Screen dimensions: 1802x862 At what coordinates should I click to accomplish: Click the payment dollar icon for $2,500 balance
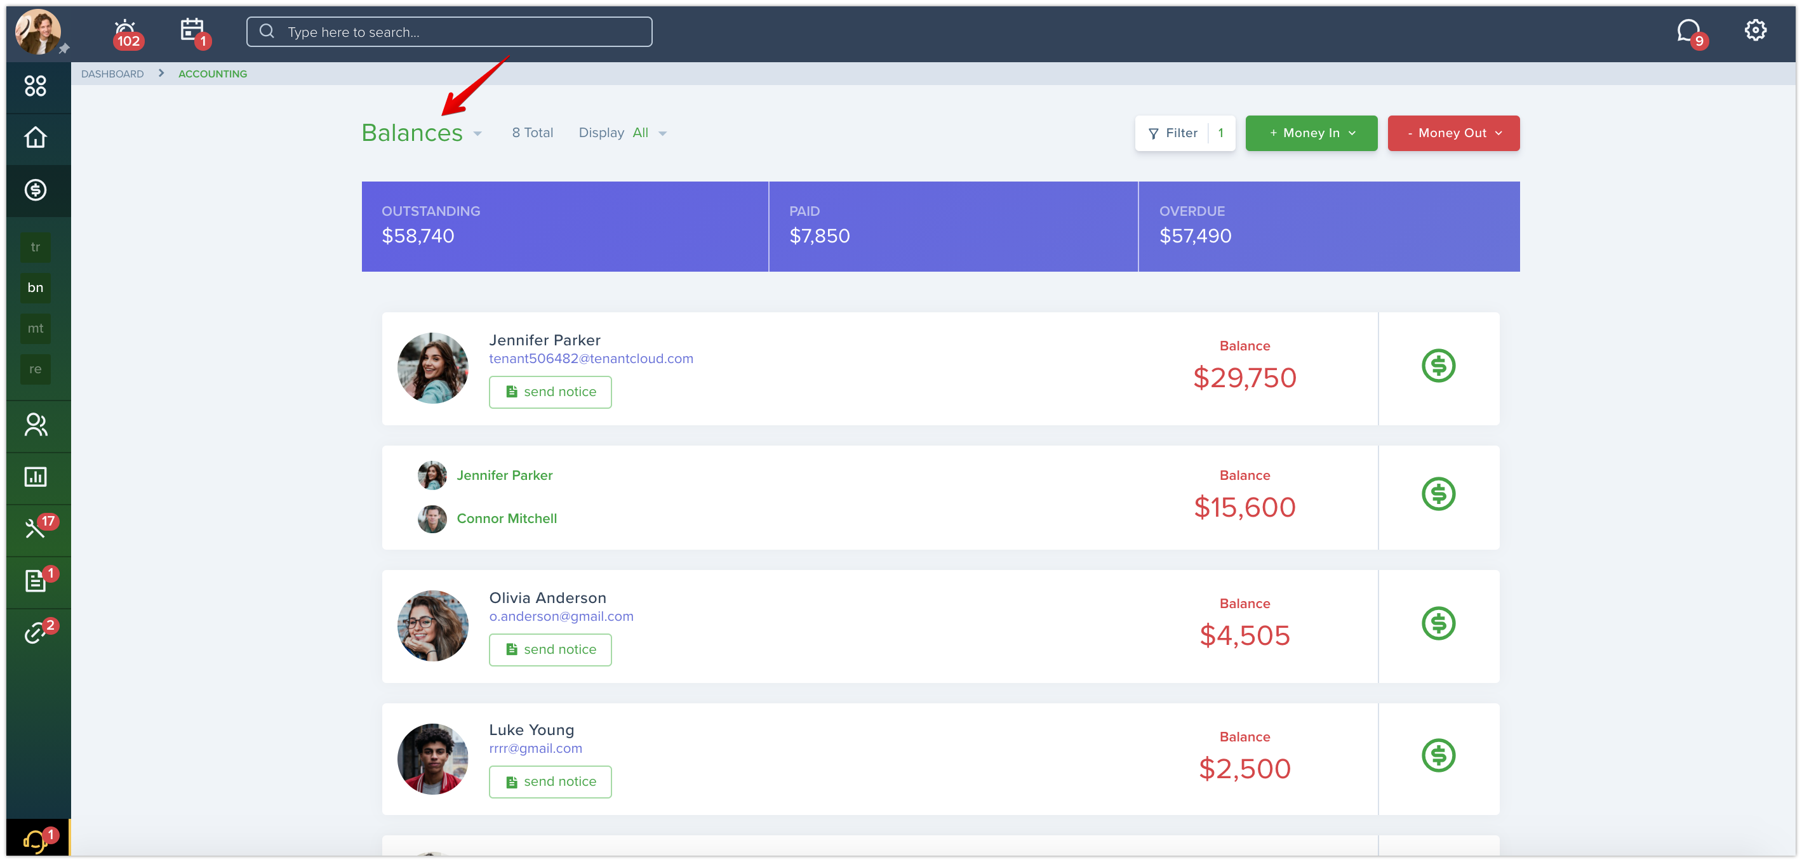(x=1438, y=756)
